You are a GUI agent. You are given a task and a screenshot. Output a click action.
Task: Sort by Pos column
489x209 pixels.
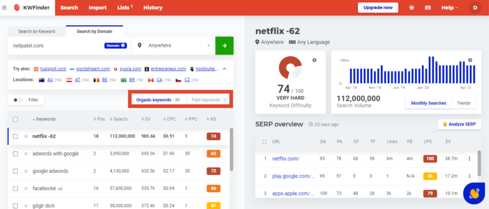[x=98, y=119]
